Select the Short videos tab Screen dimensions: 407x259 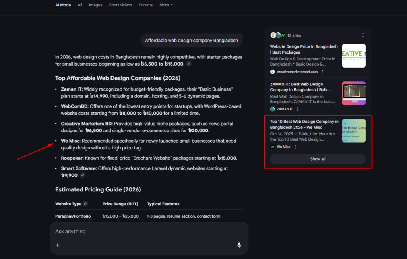point(120,5)
